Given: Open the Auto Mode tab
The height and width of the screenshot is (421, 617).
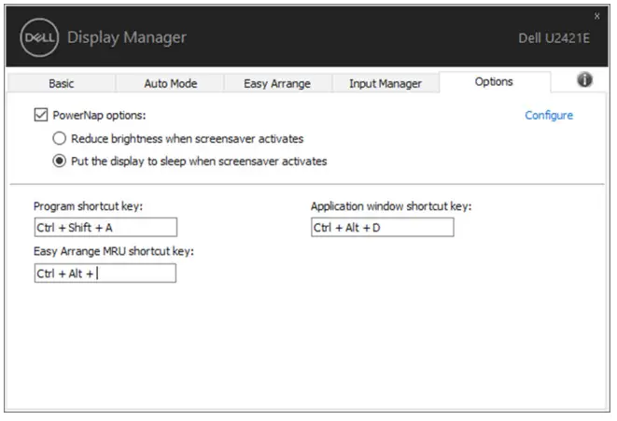Looking at the screenshot, I should pyautogui.click(x=171, y=83).
